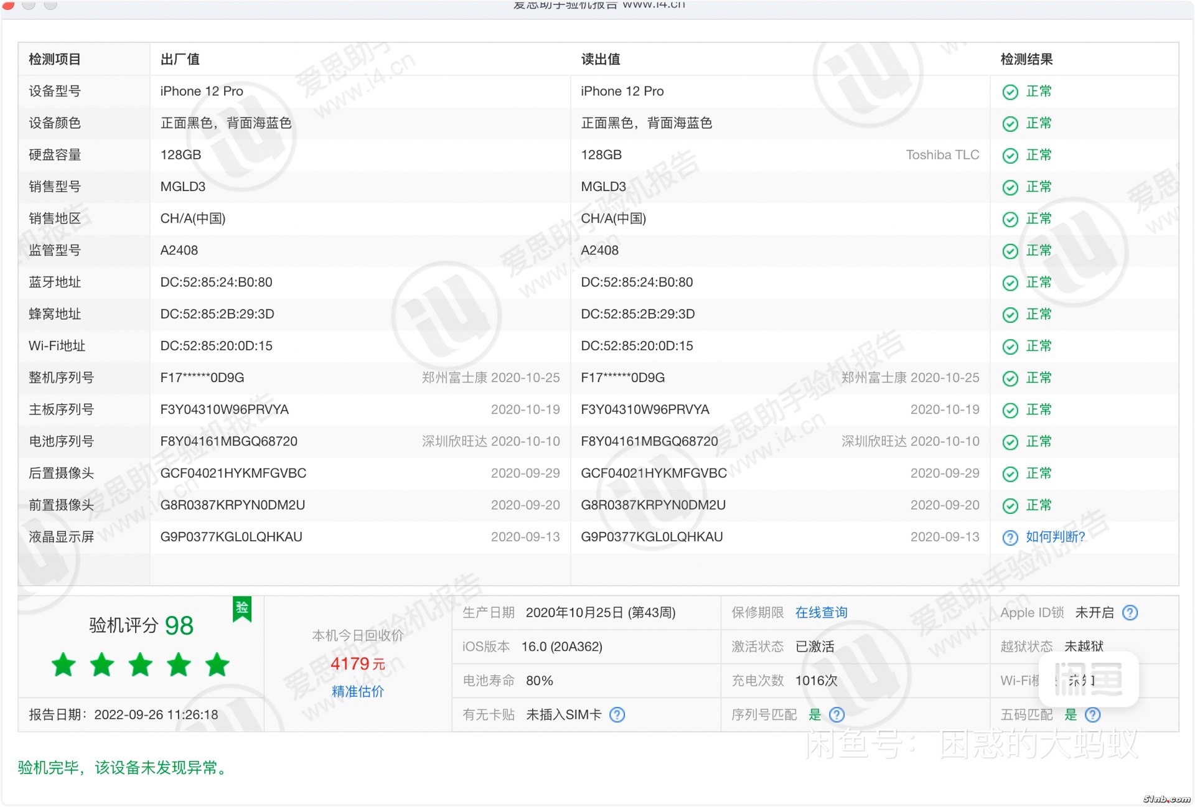Image resolution: width=1195 pixels, height=807 pixels.
Task: Click the 检测项目 column header
Action: [x=55, y=59]
